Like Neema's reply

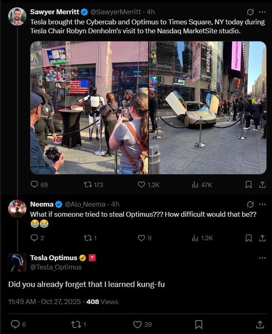coord(141,238)
